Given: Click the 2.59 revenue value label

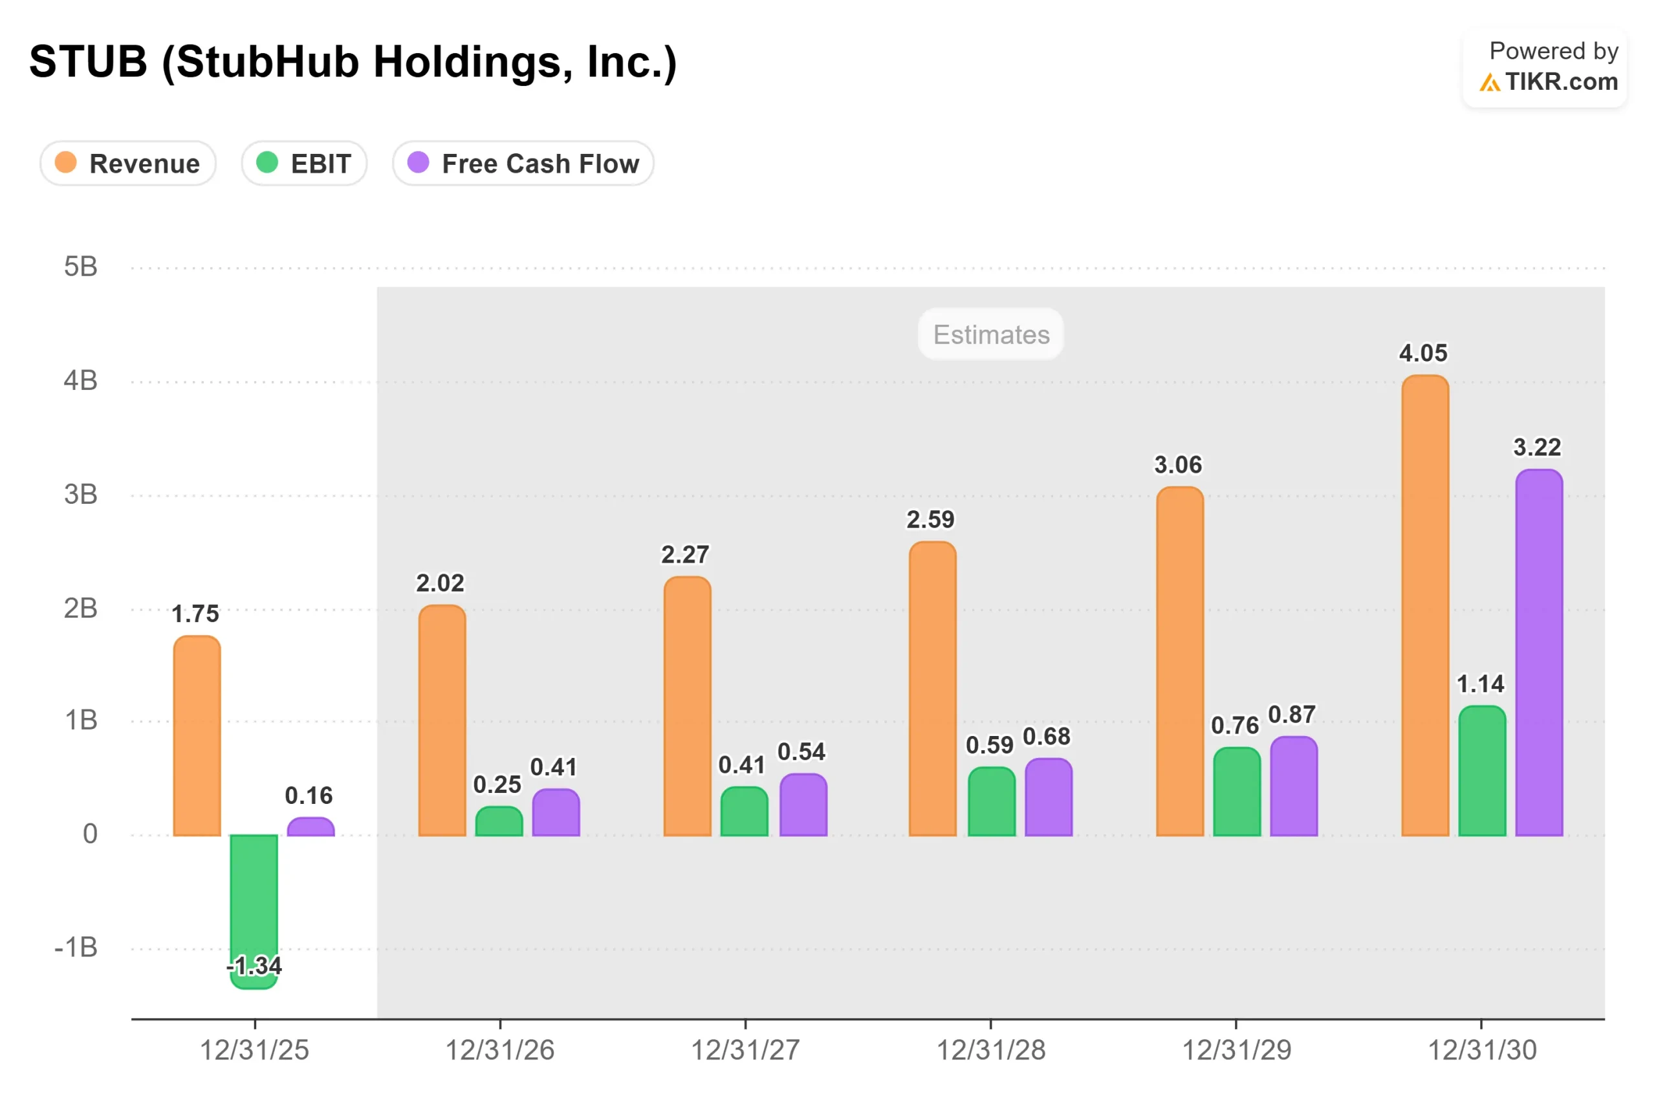Looking at the screenshot, I should click(931, 519).
